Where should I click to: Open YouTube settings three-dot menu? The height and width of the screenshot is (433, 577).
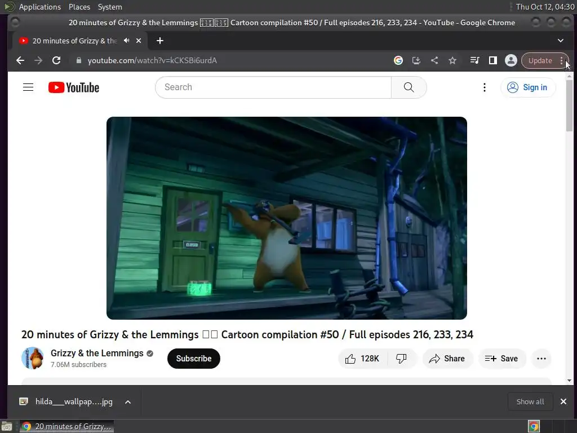[x=484, y=87]
